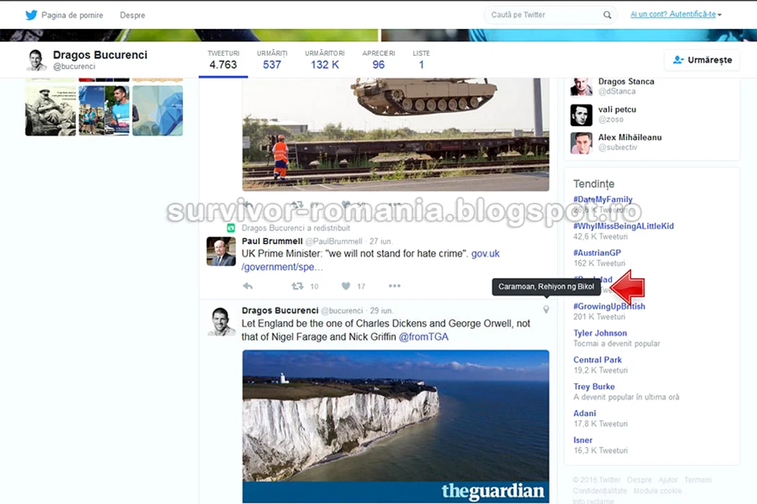Click the @fromTGA mention
This screenshot has width=757, height=504.
point(423,337)
